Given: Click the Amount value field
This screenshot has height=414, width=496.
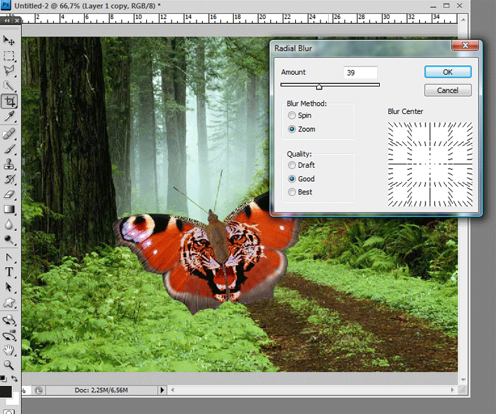Looking at the screenshot, I should point(360,73).
